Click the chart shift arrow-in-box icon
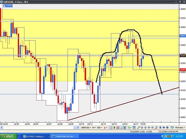 coord(111,127)
